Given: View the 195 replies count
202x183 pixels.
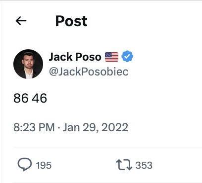Looking at the screenshot, I should coord(44,165).
